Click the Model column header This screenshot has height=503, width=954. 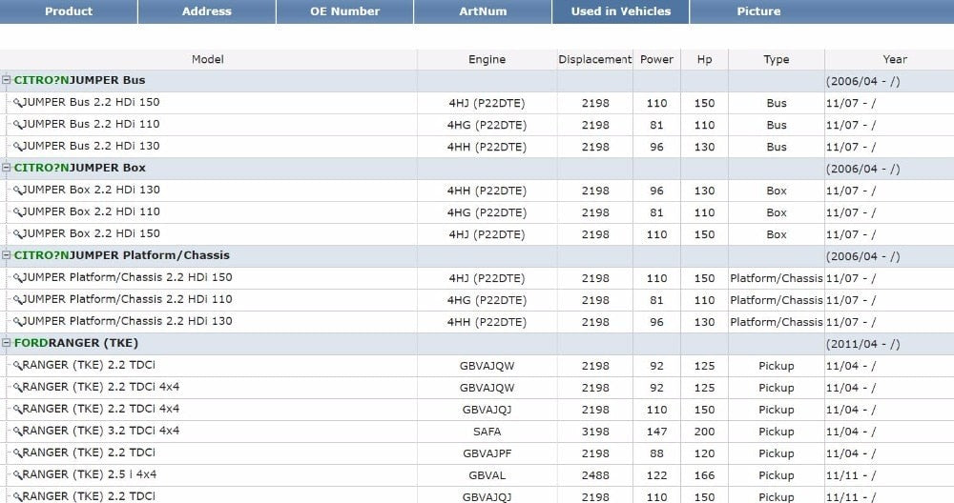click(x=208, y=59)
